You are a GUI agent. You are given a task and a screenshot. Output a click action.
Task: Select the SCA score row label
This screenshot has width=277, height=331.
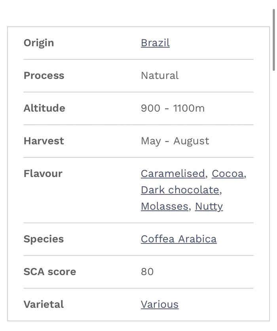coord(49,272)
